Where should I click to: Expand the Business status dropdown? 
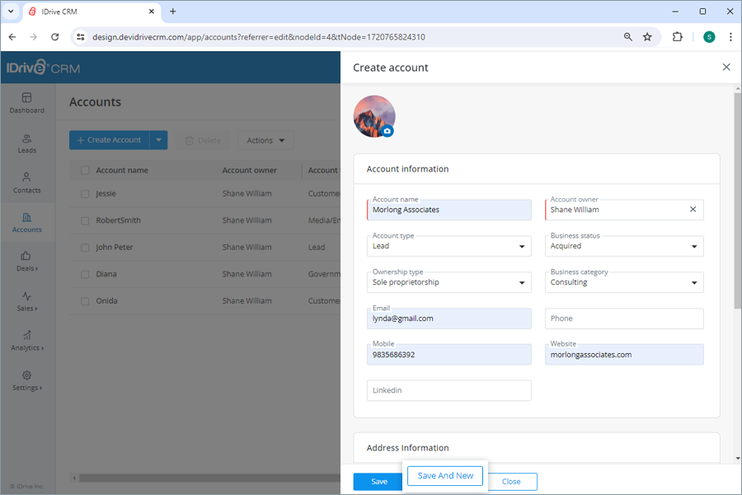pyautogui.click(x=696, y=246)
